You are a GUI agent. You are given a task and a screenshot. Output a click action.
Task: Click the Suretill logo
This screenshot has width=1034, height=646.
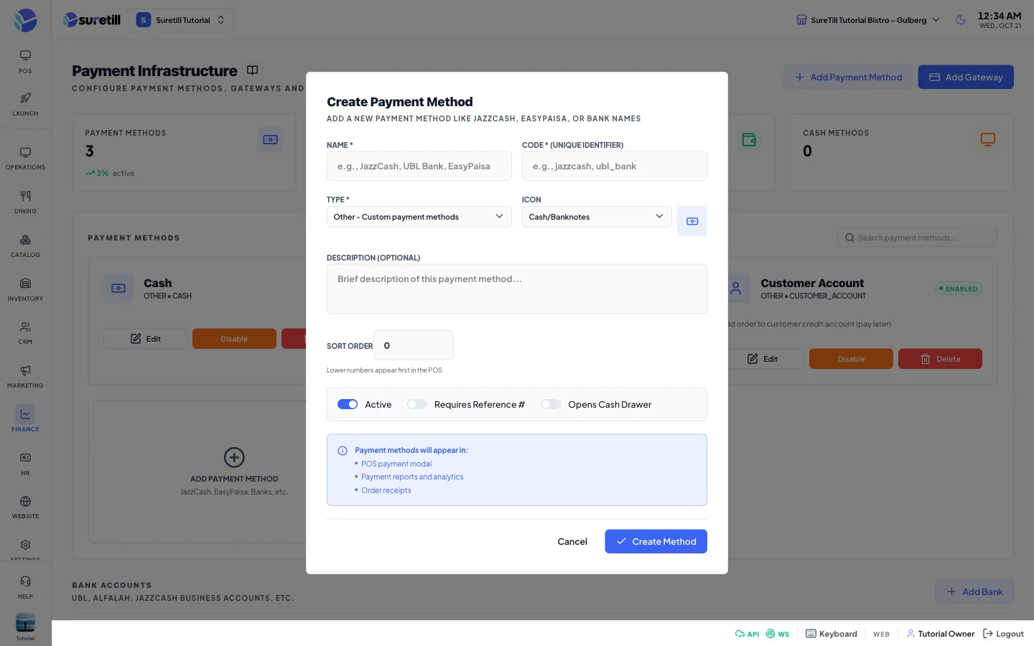click(x=92, y=20)
